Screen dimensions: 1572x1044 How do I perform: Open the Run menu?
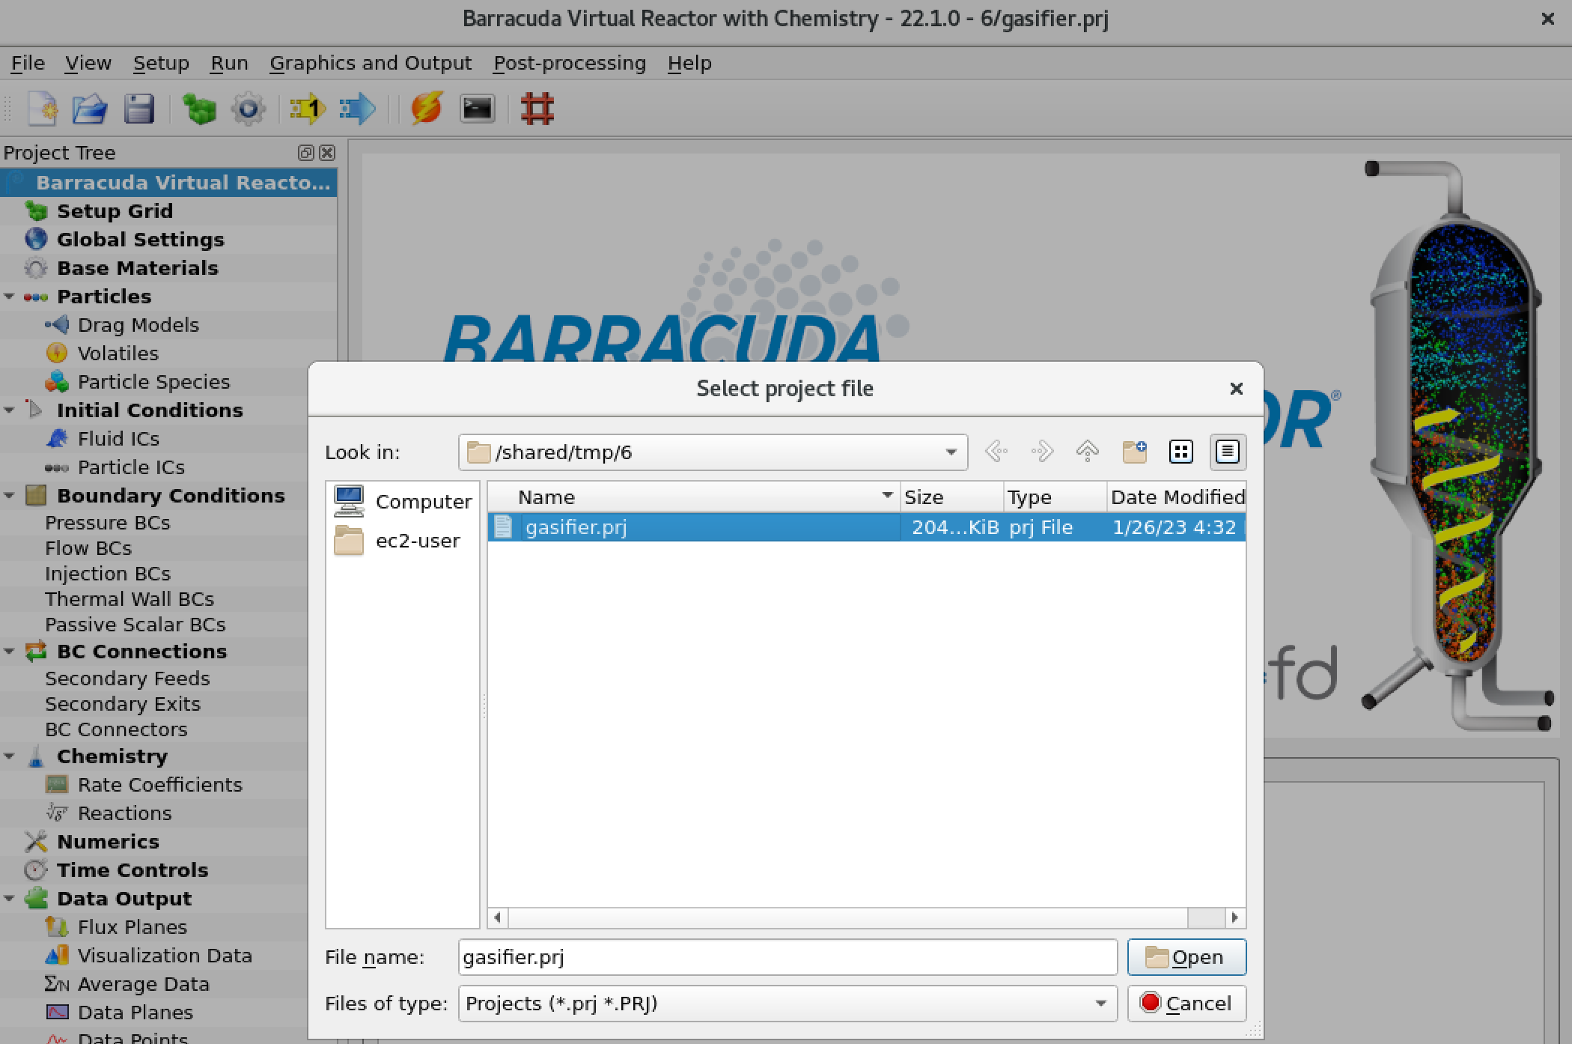(229, 64)
